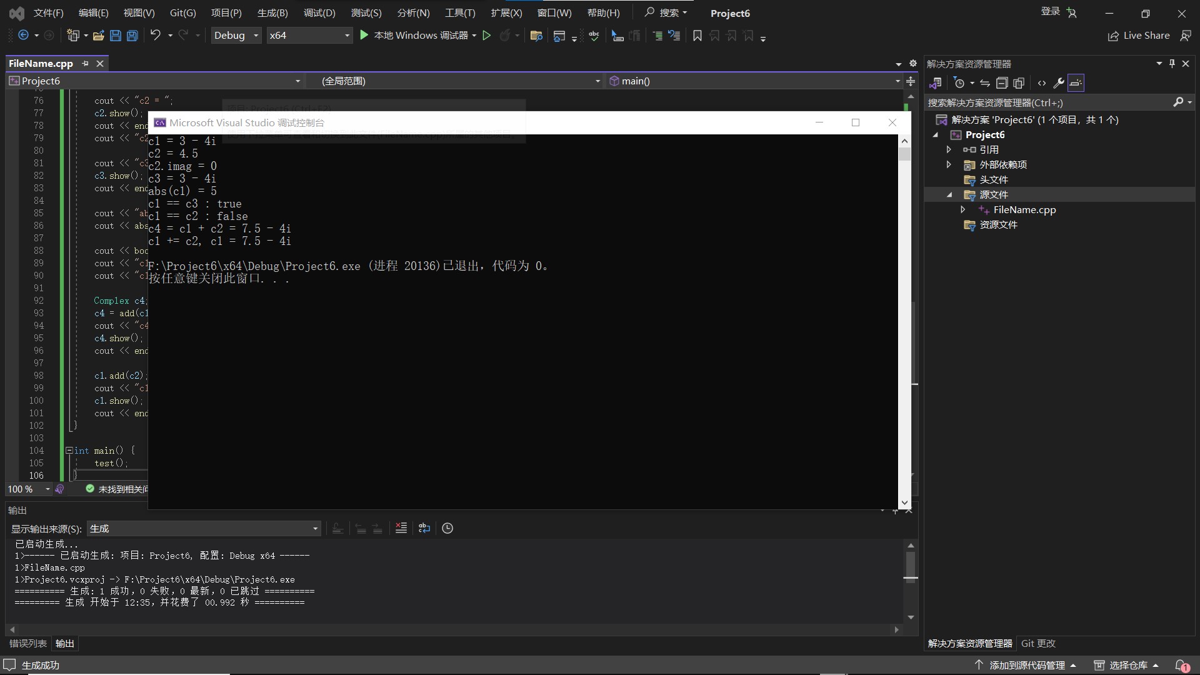Click the Undo arrow icon
This screenshot has height=675, width=1200.
pyautogui.click(x=156, y=36)
